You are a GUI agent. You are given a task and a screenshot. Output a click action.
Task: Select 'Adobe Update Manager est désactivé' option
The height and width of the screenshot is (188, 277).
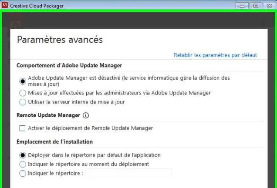(x=23, y=81)
